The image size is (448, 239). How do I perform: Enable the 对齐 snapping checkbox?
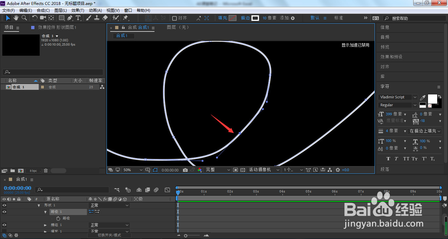(174, 18)
